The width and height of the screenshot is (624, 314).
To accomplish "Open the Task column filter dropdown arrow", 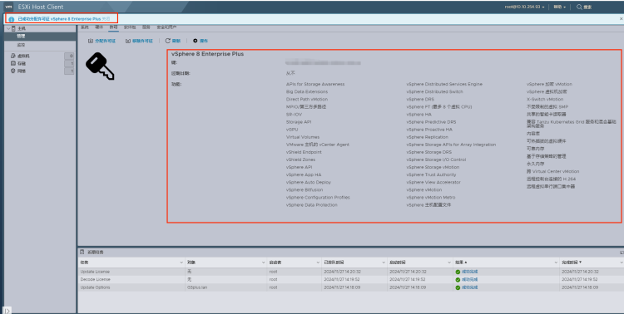I will pos(181,262).
